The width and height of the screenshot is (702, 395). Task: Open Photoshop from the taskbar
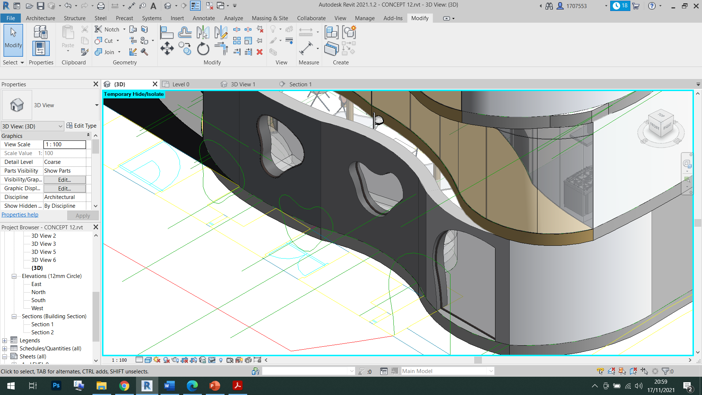[x=56, y=386]
